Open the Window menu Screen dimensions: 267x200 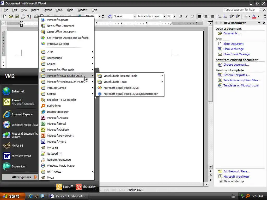[82, 10]
